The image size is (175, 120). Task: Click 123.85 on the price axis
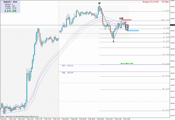pyautogui.click(x=172, y=6)
